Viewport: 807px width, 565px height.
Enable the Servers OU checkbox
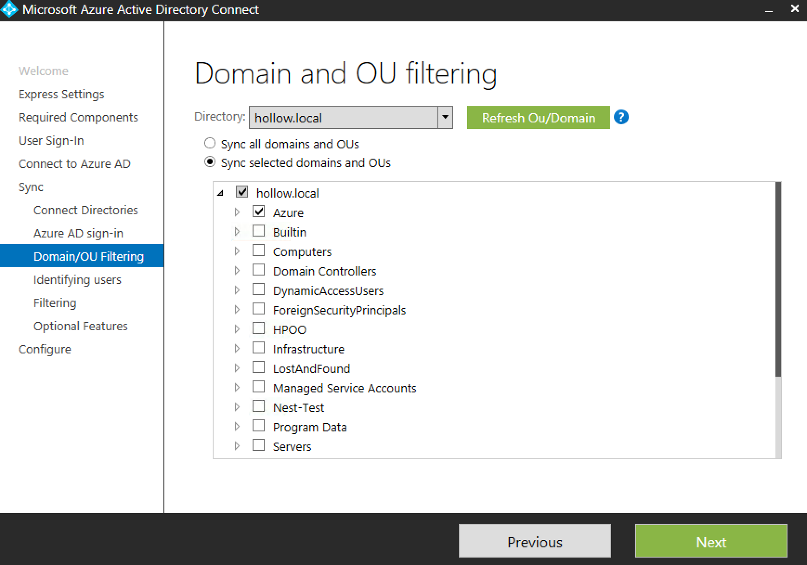[259, 446]
